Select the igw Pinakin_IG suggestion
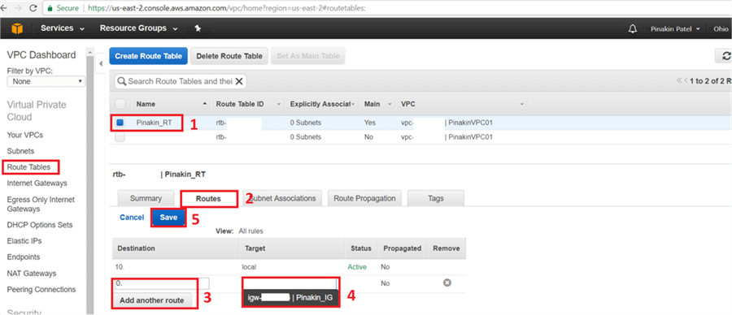The height and width of the screenshot is (315, 732). tap(290, 298)
